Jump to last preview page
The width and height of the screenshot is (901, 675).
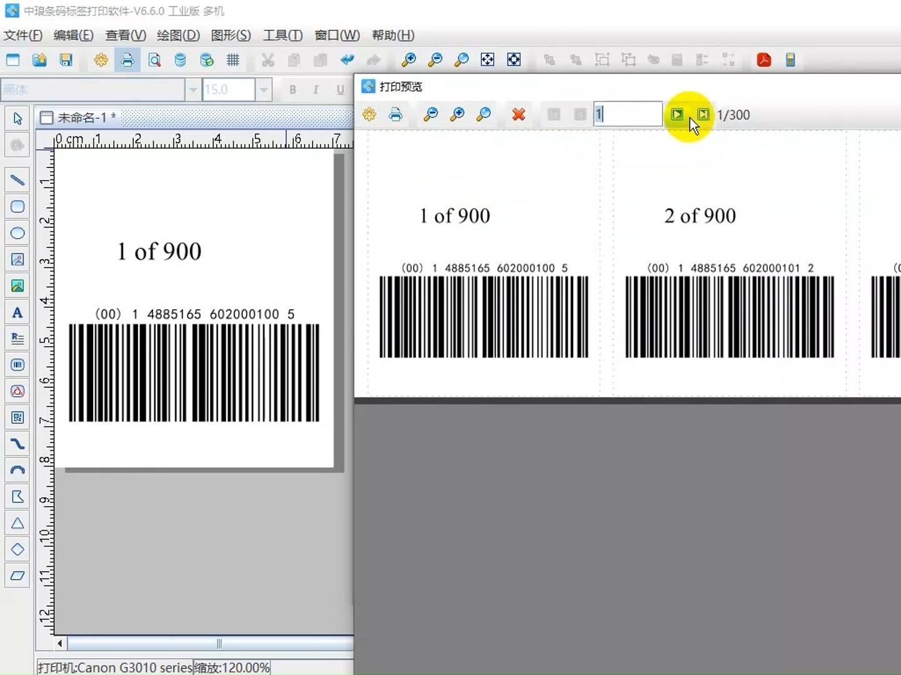coord(703,114)
